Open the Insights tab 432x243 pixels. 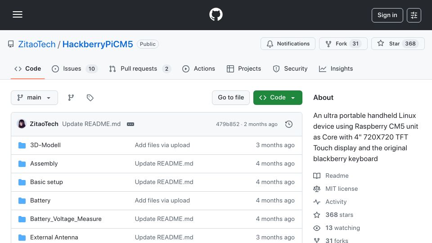click(336, 68)
